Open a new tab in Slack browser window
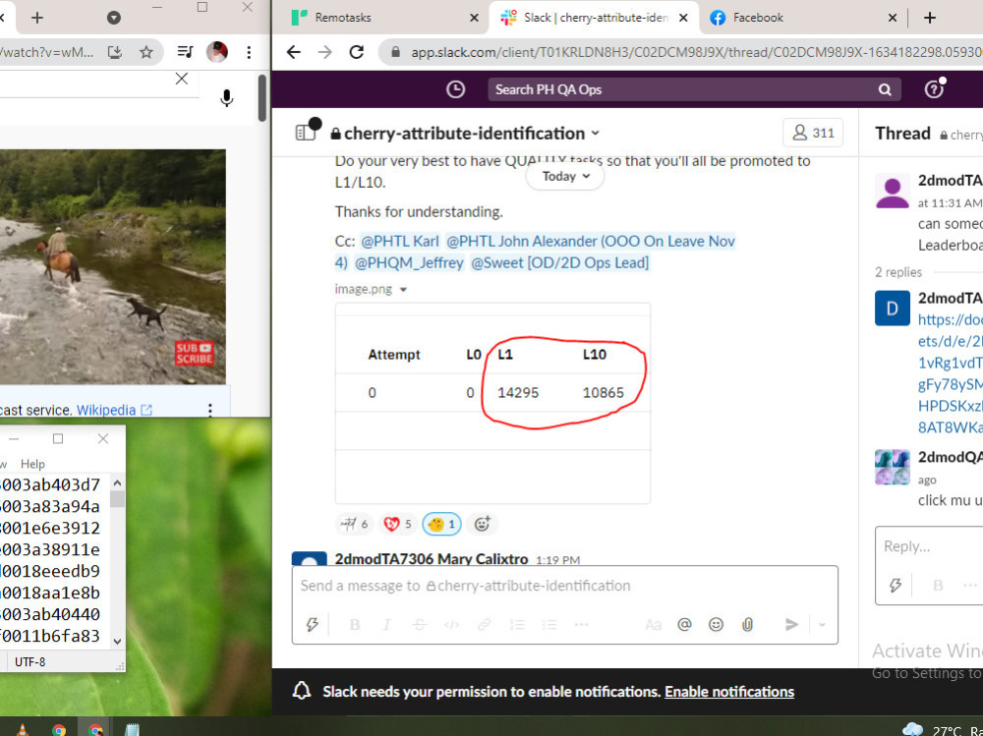Screen dimensions: 983x736 tap(930, 19)
